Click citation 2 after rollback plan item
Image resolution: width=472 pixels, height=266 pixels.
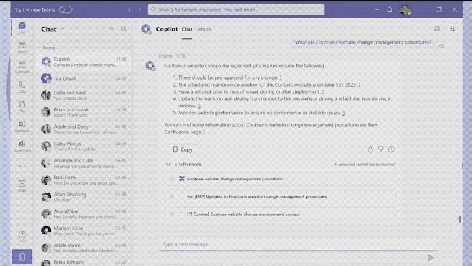[323, 92]
